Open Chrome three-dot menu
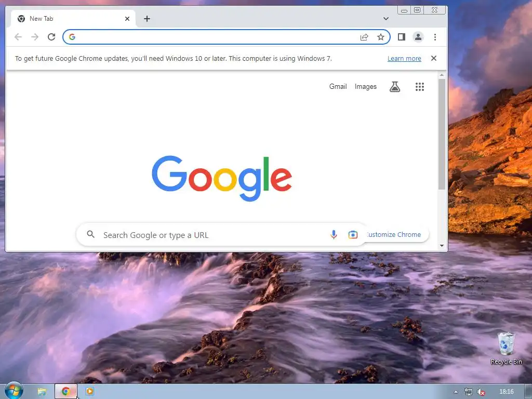532x399 pixels. pos(435,37)
